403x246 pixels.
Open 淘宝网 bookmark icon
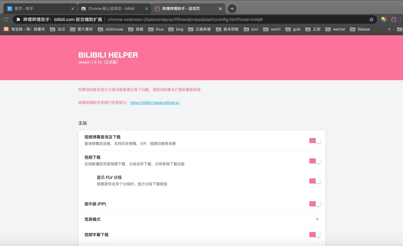(6, 29)
